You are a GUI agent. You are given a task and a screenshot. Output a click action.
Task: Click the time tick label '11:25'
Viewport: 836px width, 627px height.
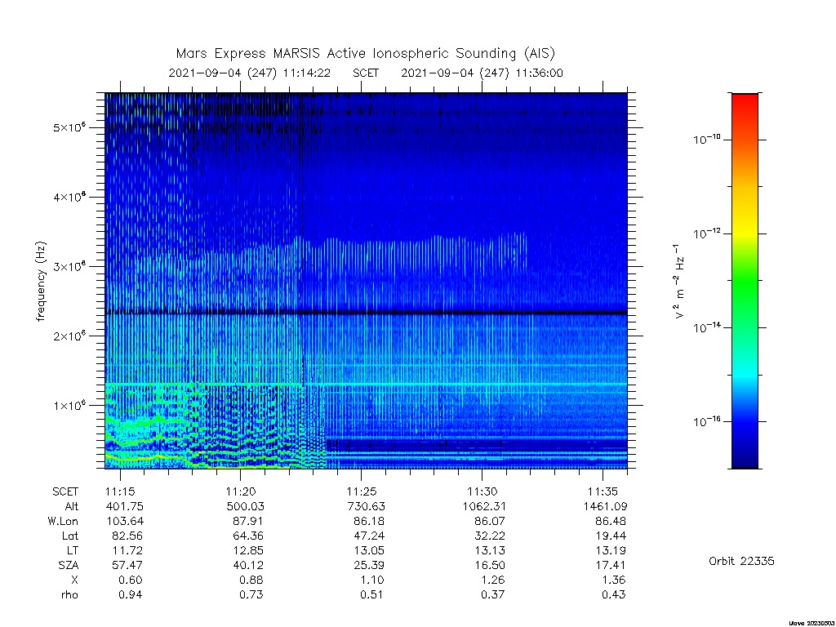click(362, 491)
